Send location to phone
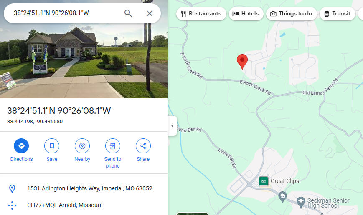363x215 pixels. pos(113,153)
